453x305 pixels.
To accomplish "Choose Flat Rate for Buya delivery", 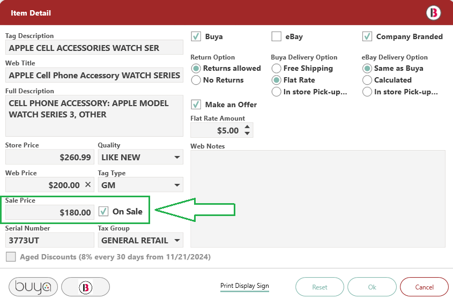I will click(277, 80).
